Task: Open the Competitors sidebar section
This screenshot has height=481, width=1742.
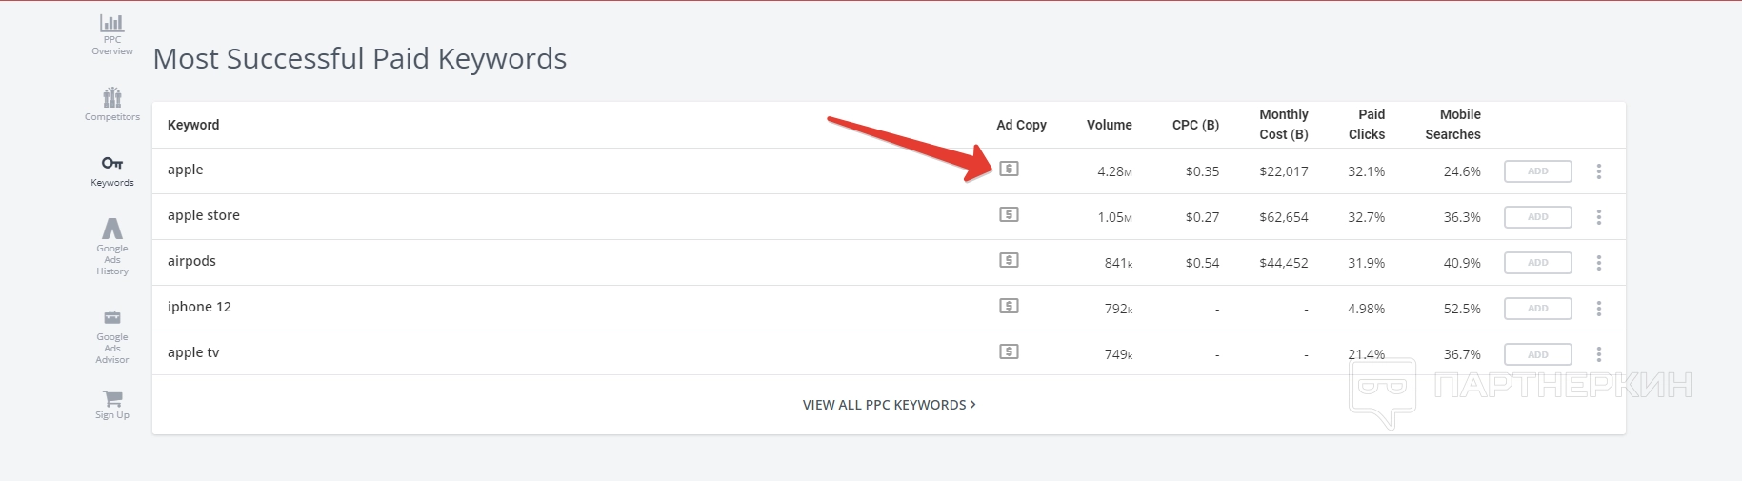Action: (x=112, y=97)
